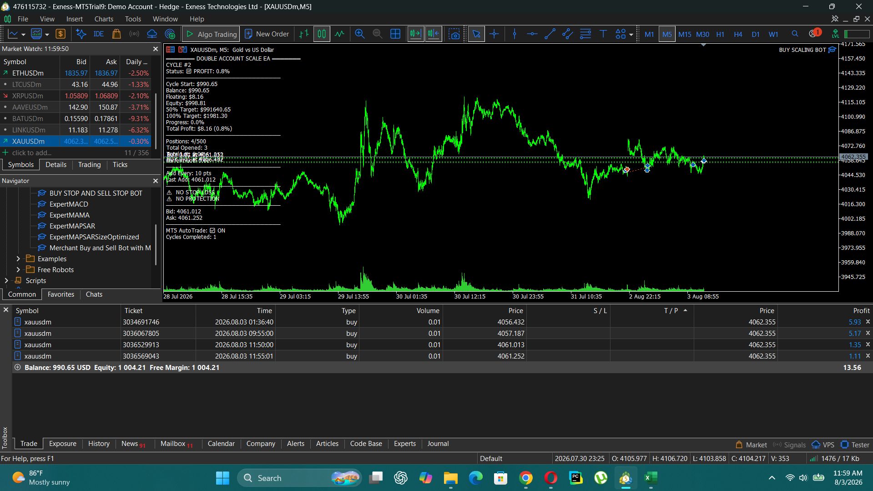Open the Insert menu

click(75, 19)
